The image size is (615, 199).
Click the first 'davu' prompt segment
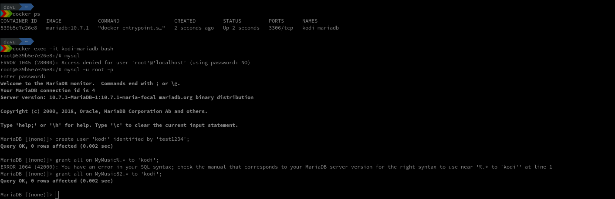coord(10,7)
